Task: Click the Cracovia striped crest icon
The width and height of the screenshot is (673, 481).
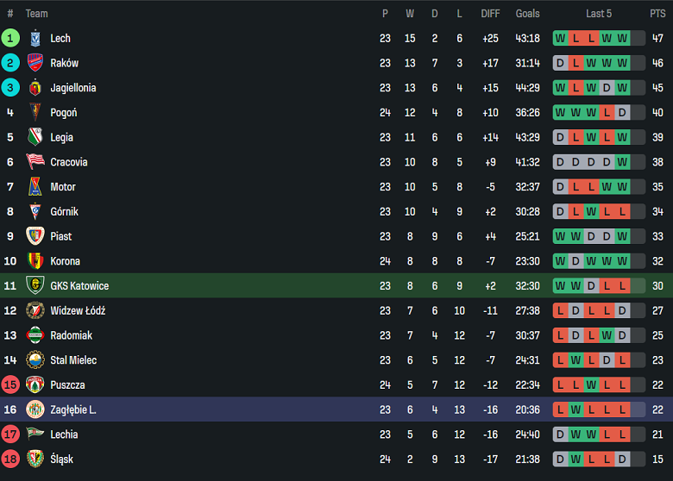Action: (x=35, y=162)
